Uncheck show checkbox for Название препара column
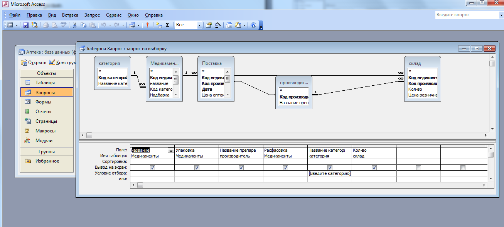This screenshot has height=227, width=504. click(241, 168)
